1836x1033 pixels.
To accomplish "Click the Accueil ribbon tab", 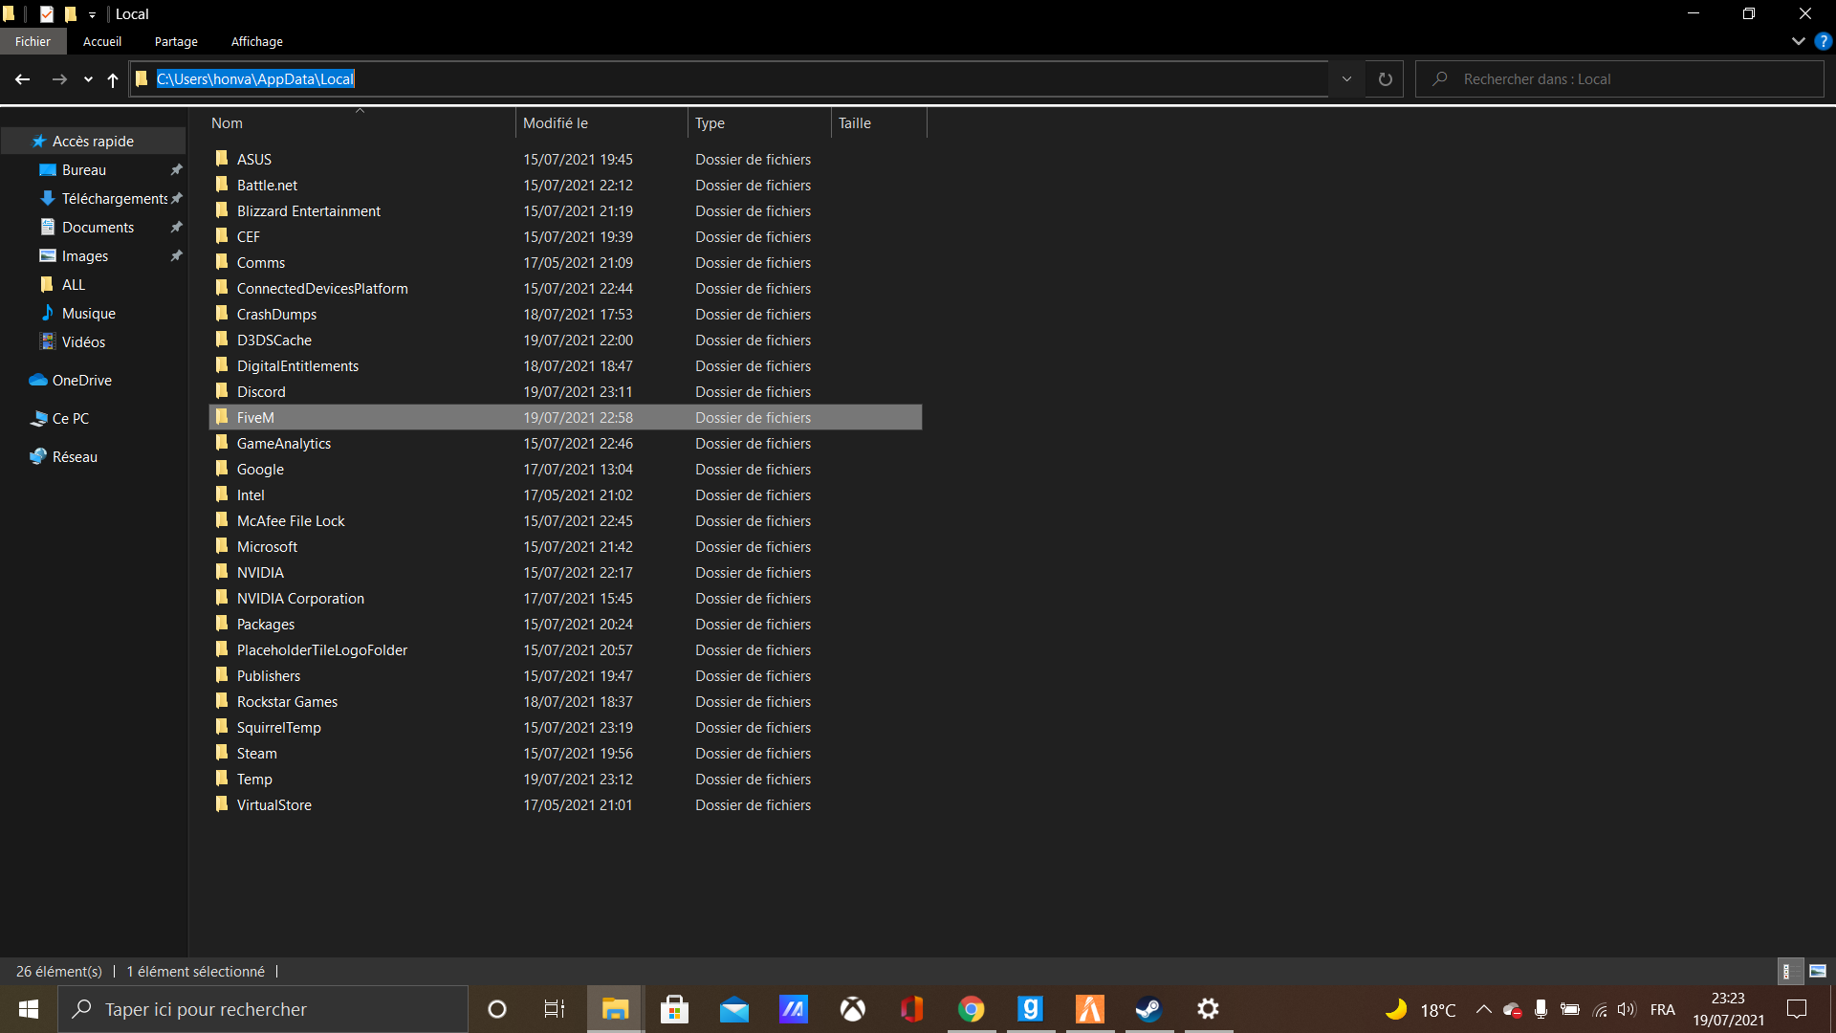I will (x=102, y=42).
